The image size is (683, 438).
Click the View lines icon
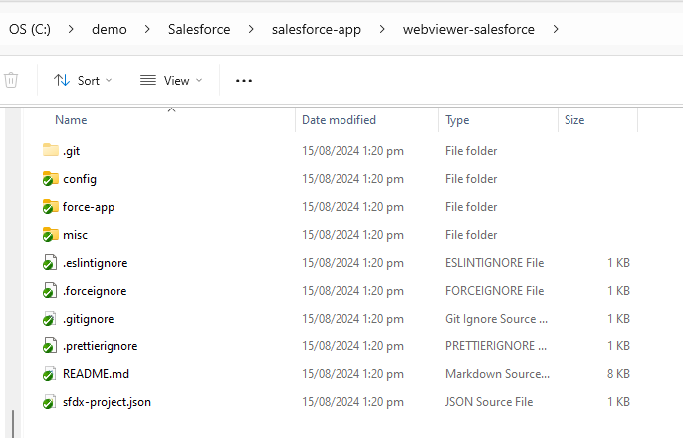148,80
